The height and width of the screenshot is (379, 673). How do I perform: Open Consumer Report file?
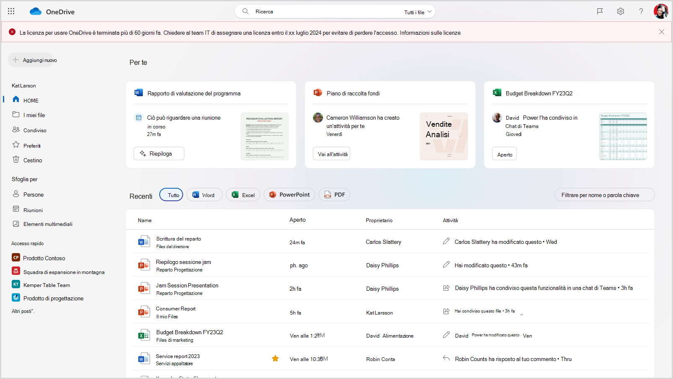(176, 309)
